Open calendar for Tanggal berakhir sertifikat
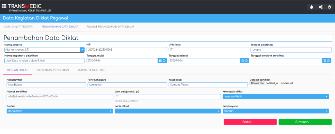Viewport: 335px width, 134px height. [325, 61]
